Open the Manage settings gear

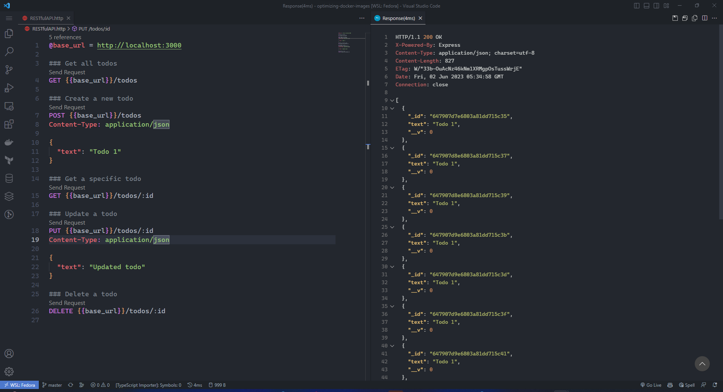tap(9, 372)
